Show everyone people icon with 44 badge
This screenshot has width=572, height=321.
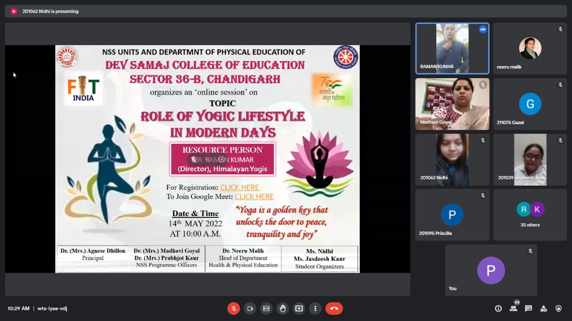point(513,308)
